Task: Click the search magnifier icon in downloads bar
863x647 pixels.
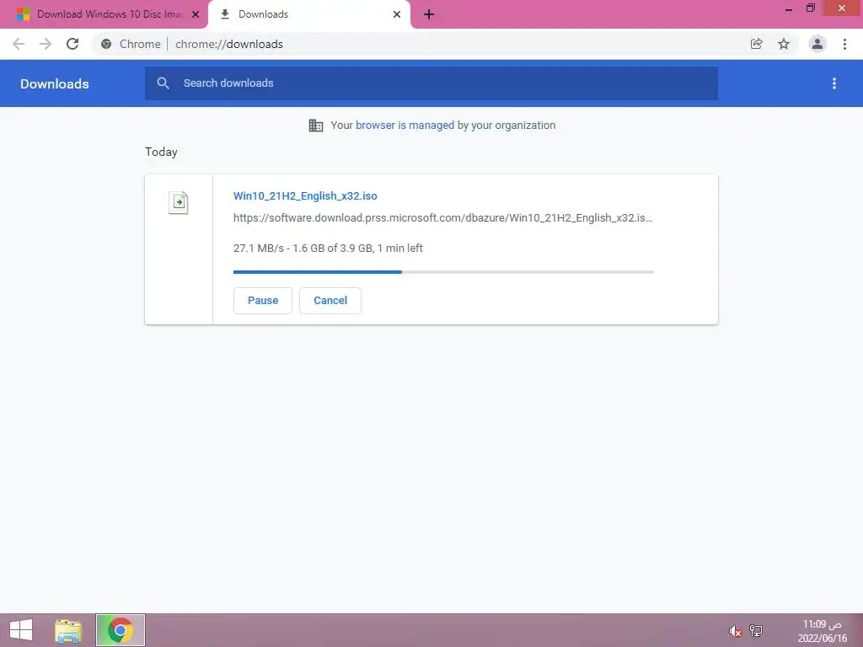Action: (x=163, y=83)
